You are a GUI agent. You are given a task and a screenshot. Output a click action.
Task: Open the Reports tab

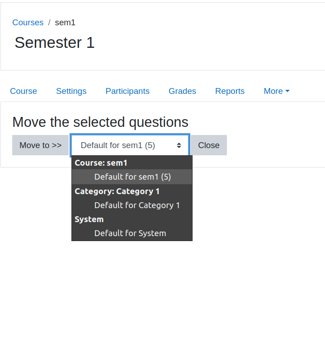pos(230,91)
